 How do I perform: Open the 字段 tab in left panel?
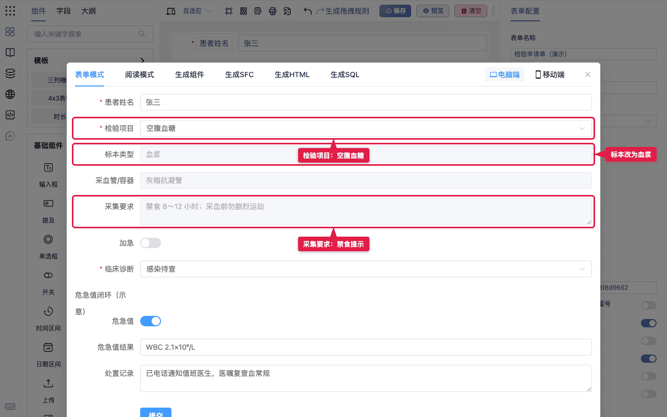64,11
